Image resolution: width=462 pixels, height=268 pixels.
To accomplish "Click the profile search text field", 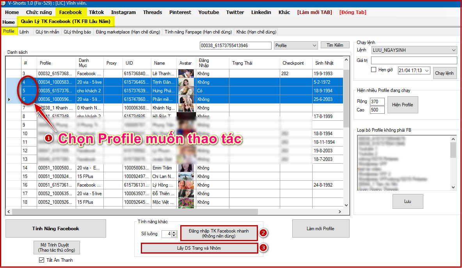I will point(235,46).
